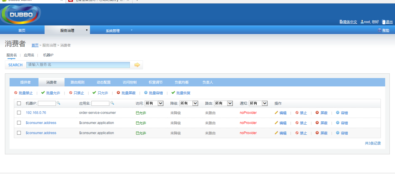Click the 批量禁止 red prohibit icon
This screenshot has height=174, width=395.
point(16,93)
